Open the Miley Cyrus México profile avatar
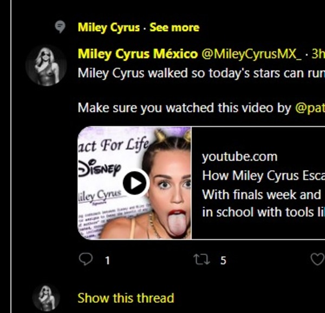The height and width of the screenshot is (313, 325). pos(46,65)
